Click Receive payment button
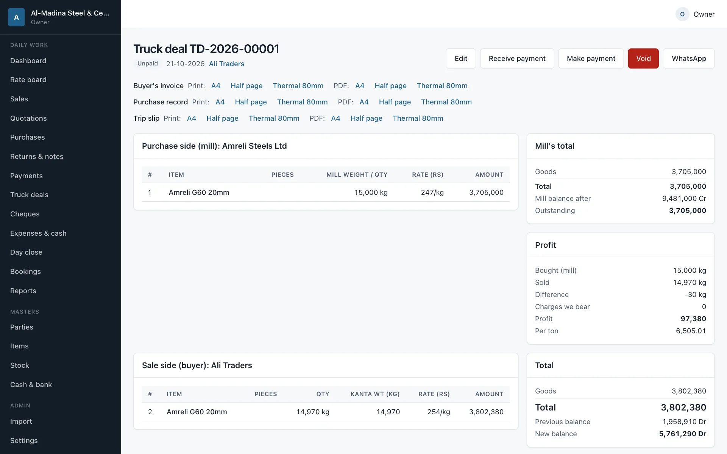Image resolution: width=727 pixels, height=454 pixels. [517, 59]
